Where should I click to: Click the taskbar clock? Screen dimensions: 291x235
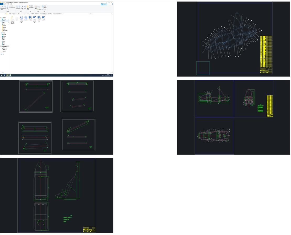(x=108, y=75)
